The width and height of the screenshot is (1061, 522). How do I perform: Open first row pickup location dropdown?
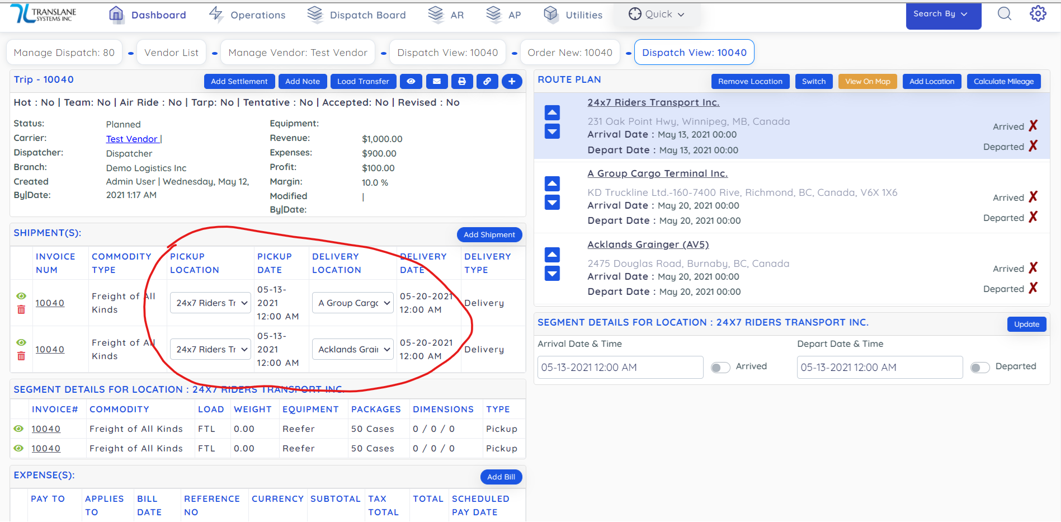tap(211, 303)
